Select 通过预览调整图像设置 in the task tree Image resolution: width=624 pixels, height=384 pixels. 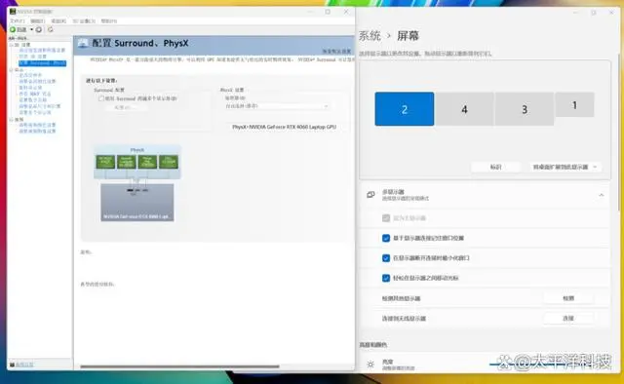42,51
